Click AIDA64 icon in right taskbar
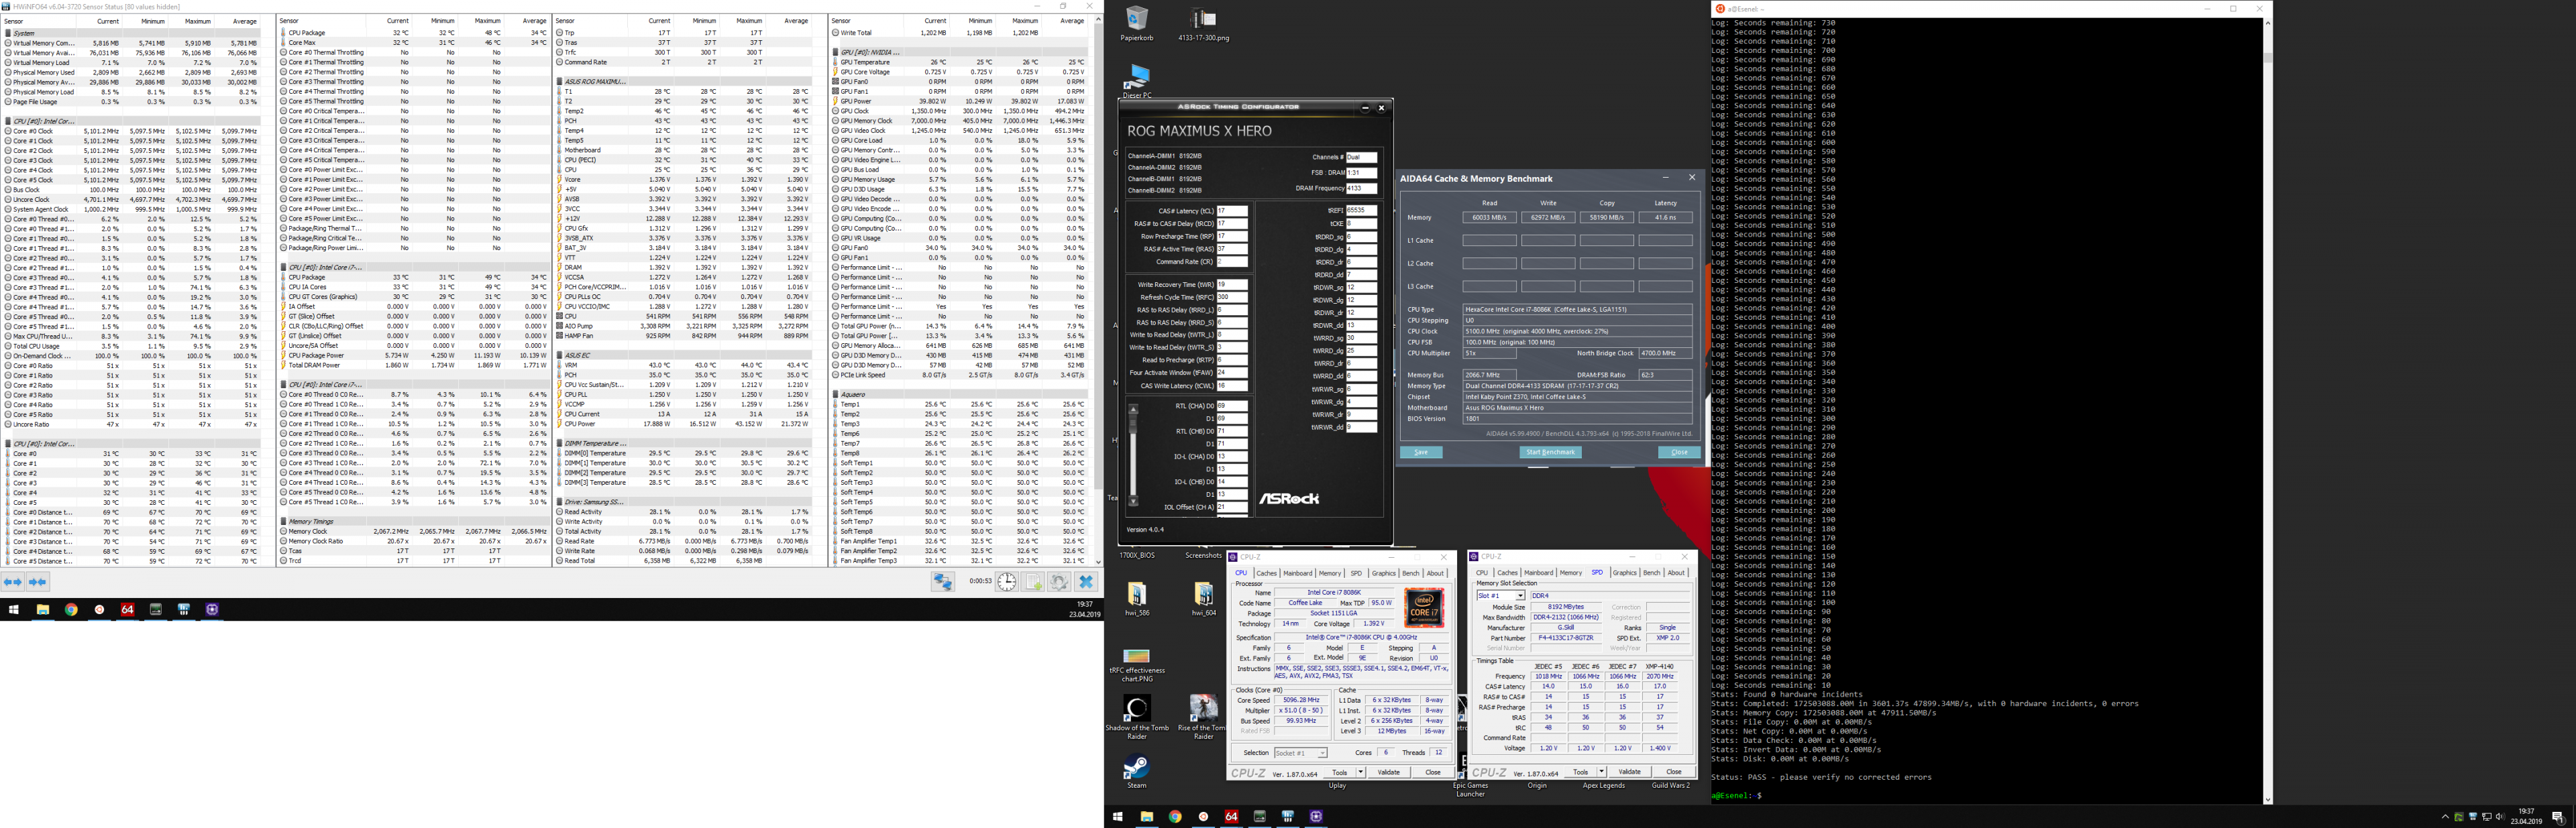This screenshot has width=2576, height=828. pyautogui.click(x=1231, y=816)
